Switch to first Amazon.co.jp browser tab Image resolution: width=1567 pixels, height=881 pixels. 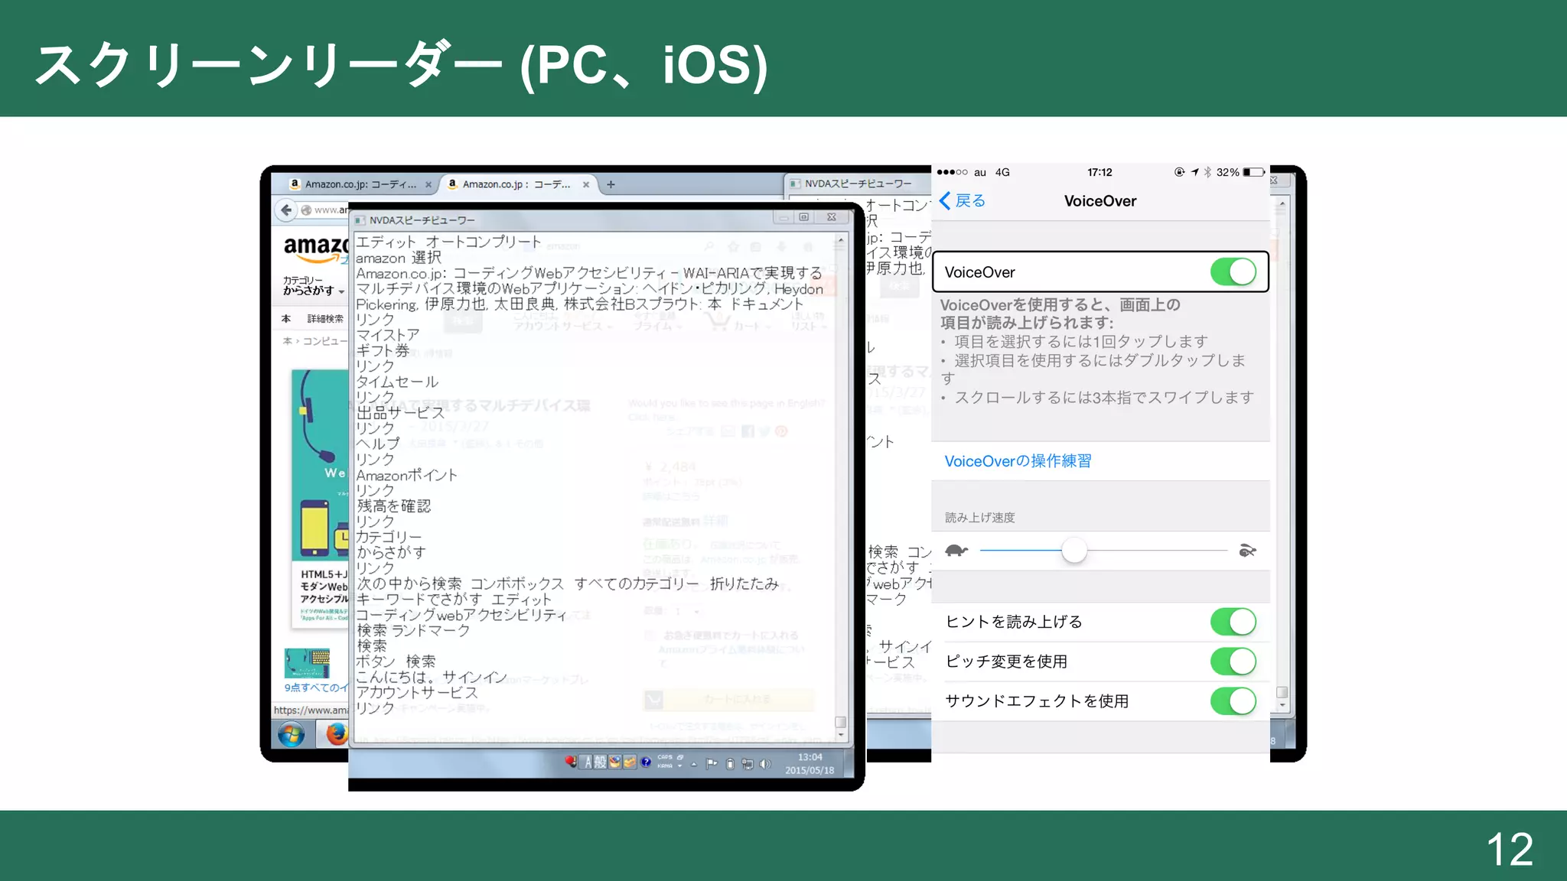360,184
